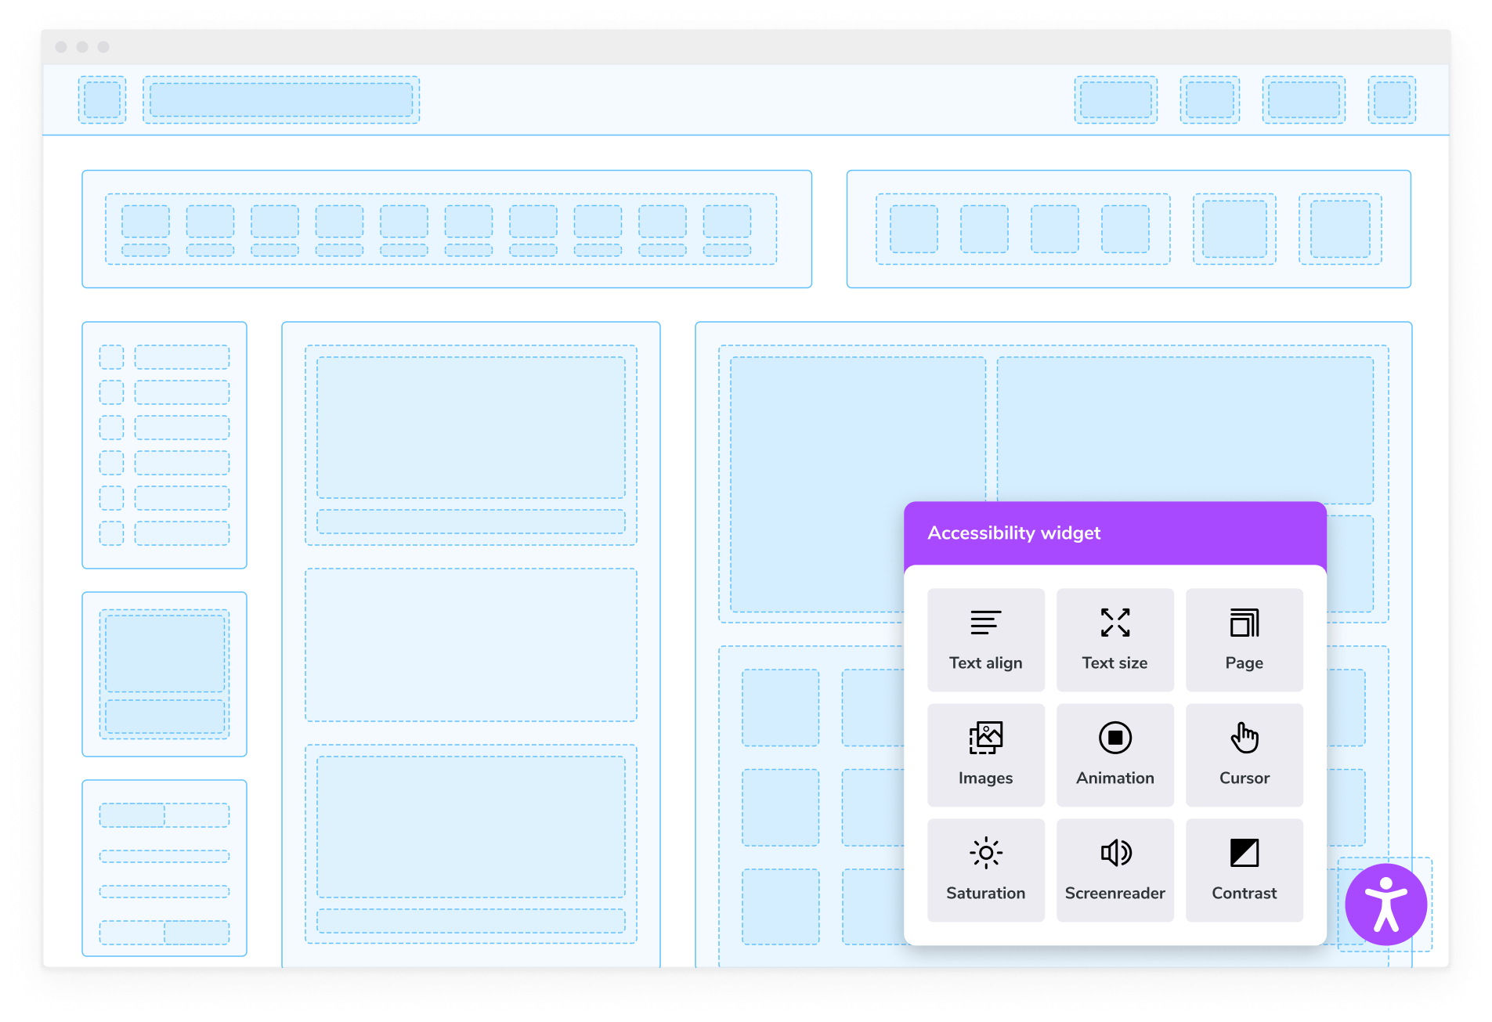Select the Text size tile
1492x1022 pixels.
(1114, 640)
